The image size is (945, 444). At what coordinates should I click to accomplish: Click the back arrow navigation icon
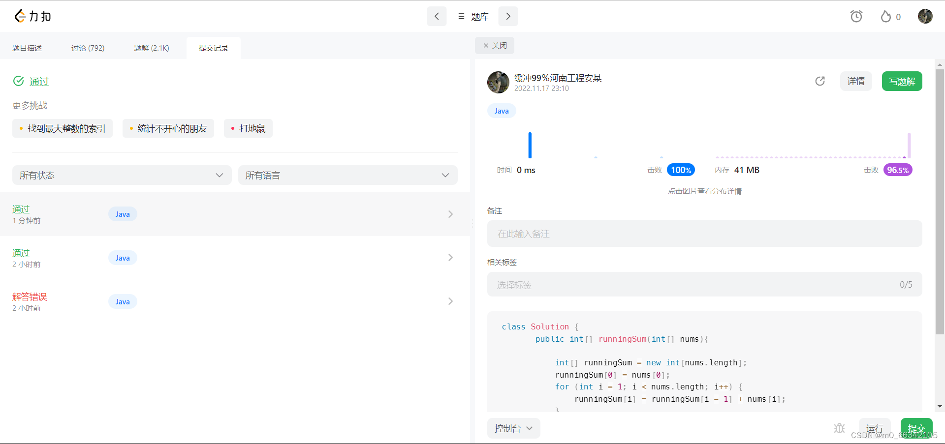click(437, 16)
